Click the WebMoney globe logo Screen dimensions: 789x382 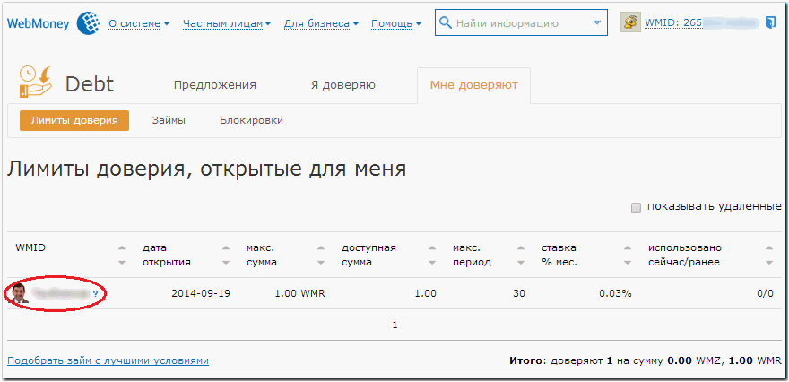(89, 22)
